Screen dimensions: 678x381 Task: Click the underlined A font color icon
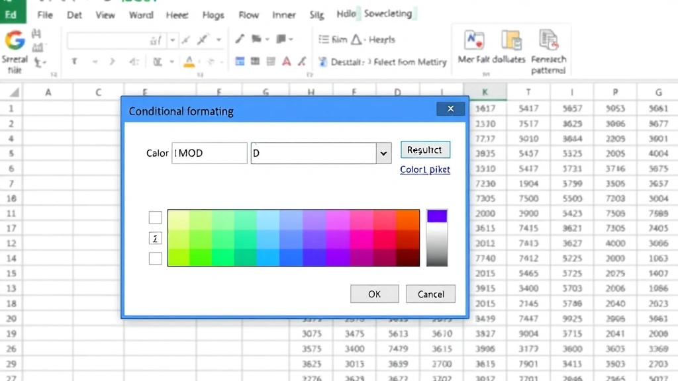tap(188, 61)
